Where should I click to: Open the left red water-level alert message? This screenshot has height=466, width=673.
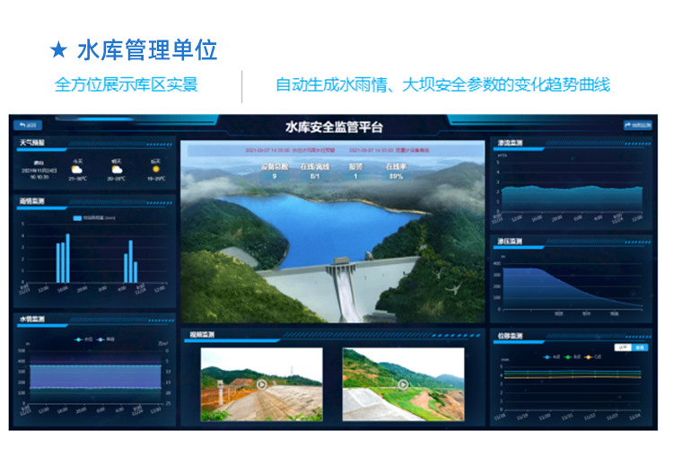[290, 150]
